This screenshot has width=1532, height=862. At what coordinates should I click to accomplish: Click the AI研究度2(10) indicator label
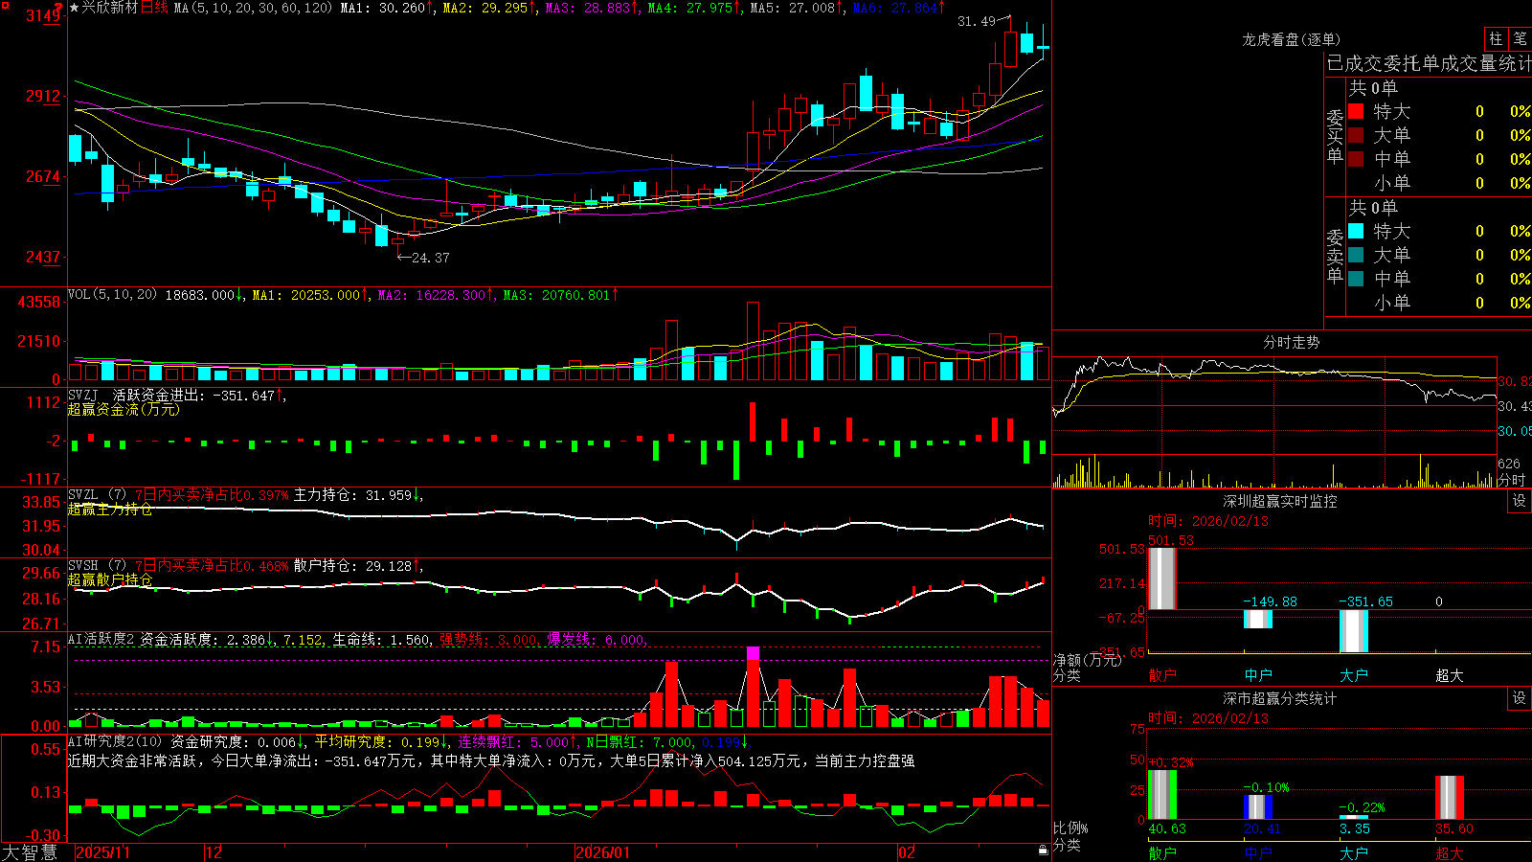115,741
